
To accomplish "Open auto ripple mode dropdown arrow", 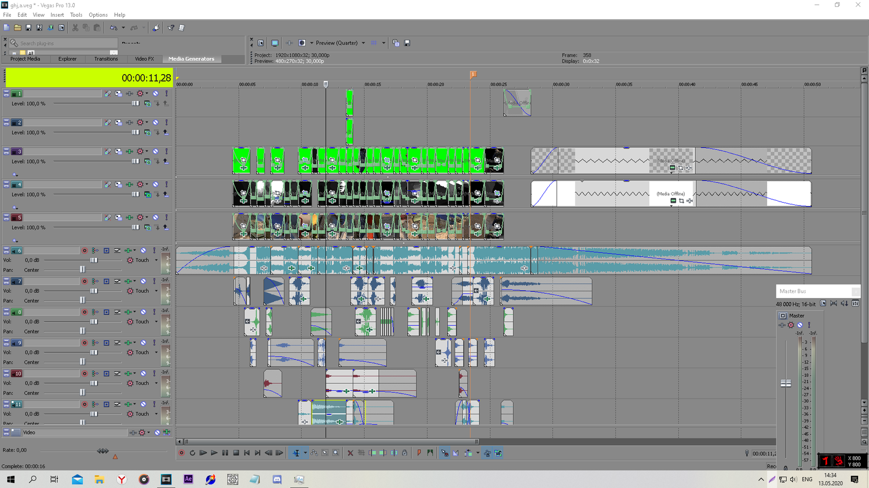I will [x=477, y=453].
